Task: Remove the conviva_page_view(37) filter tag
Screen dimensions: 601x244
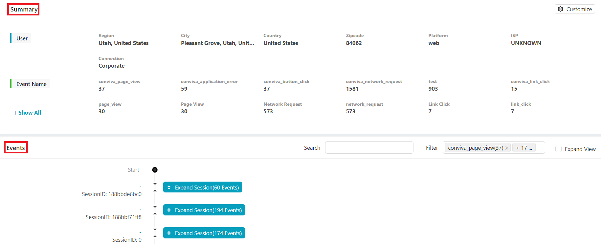Action: coord(507,148)
